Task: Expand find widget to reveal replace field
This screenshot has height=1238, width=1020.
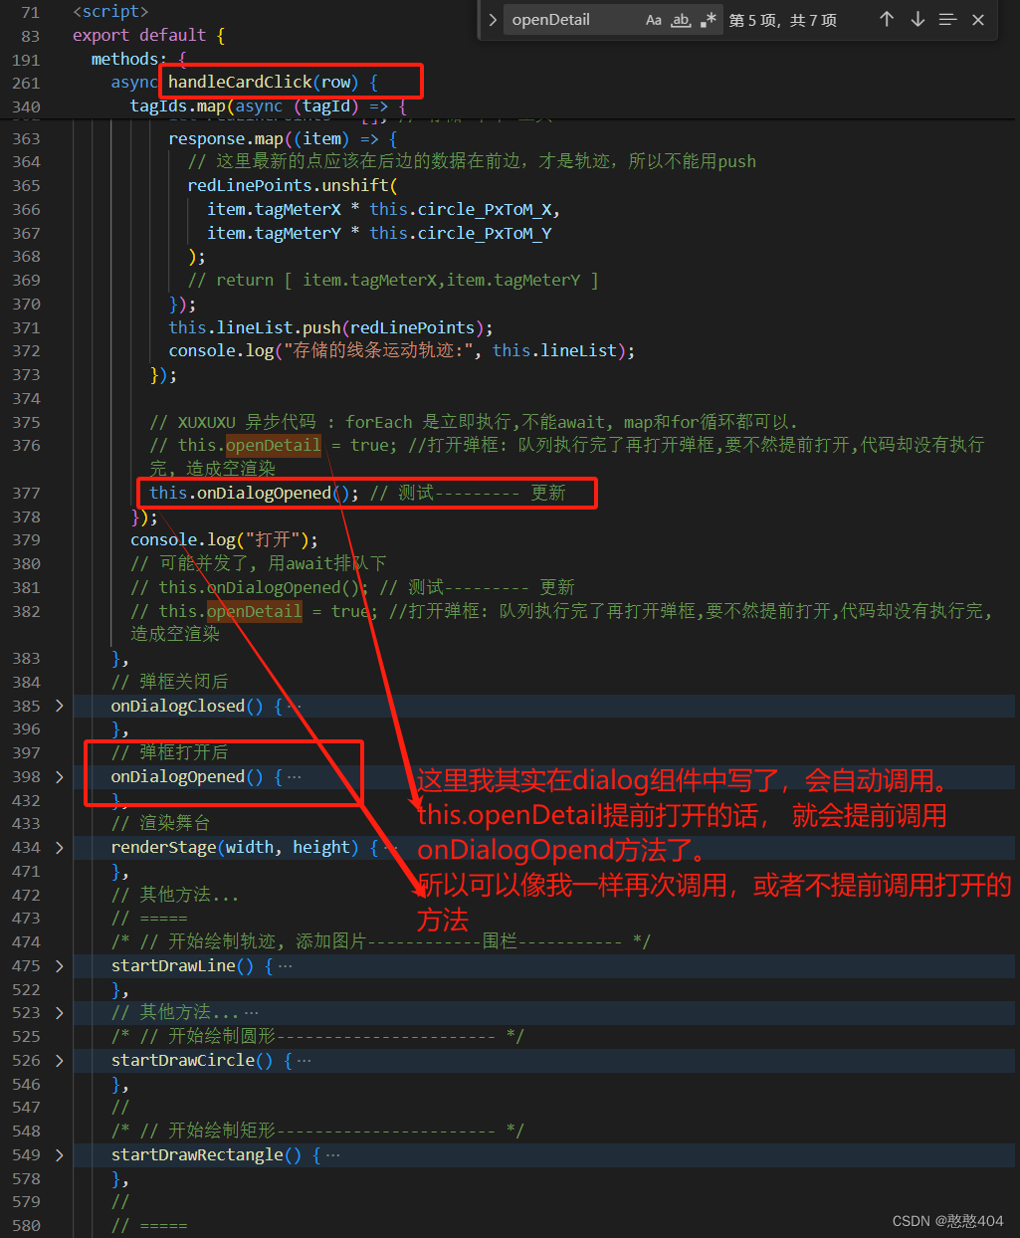Action: [x=492, y=19]
